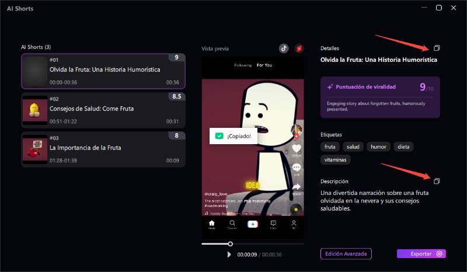Click the "humor" tag
This screenshot has height=272, width=467.
pos(379,147)
